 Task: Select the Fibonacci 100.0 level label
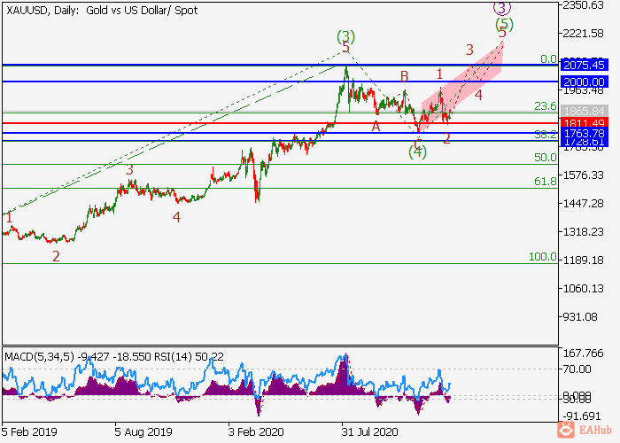[542, 257]
